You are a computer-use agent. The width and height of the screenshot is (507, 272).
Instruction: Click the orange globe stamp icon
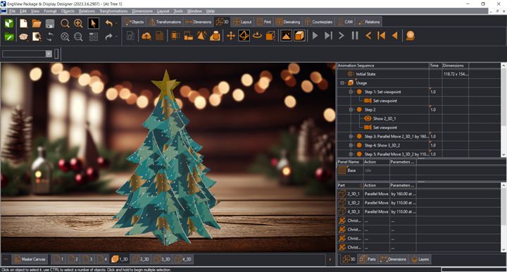(x=411, y=35)
